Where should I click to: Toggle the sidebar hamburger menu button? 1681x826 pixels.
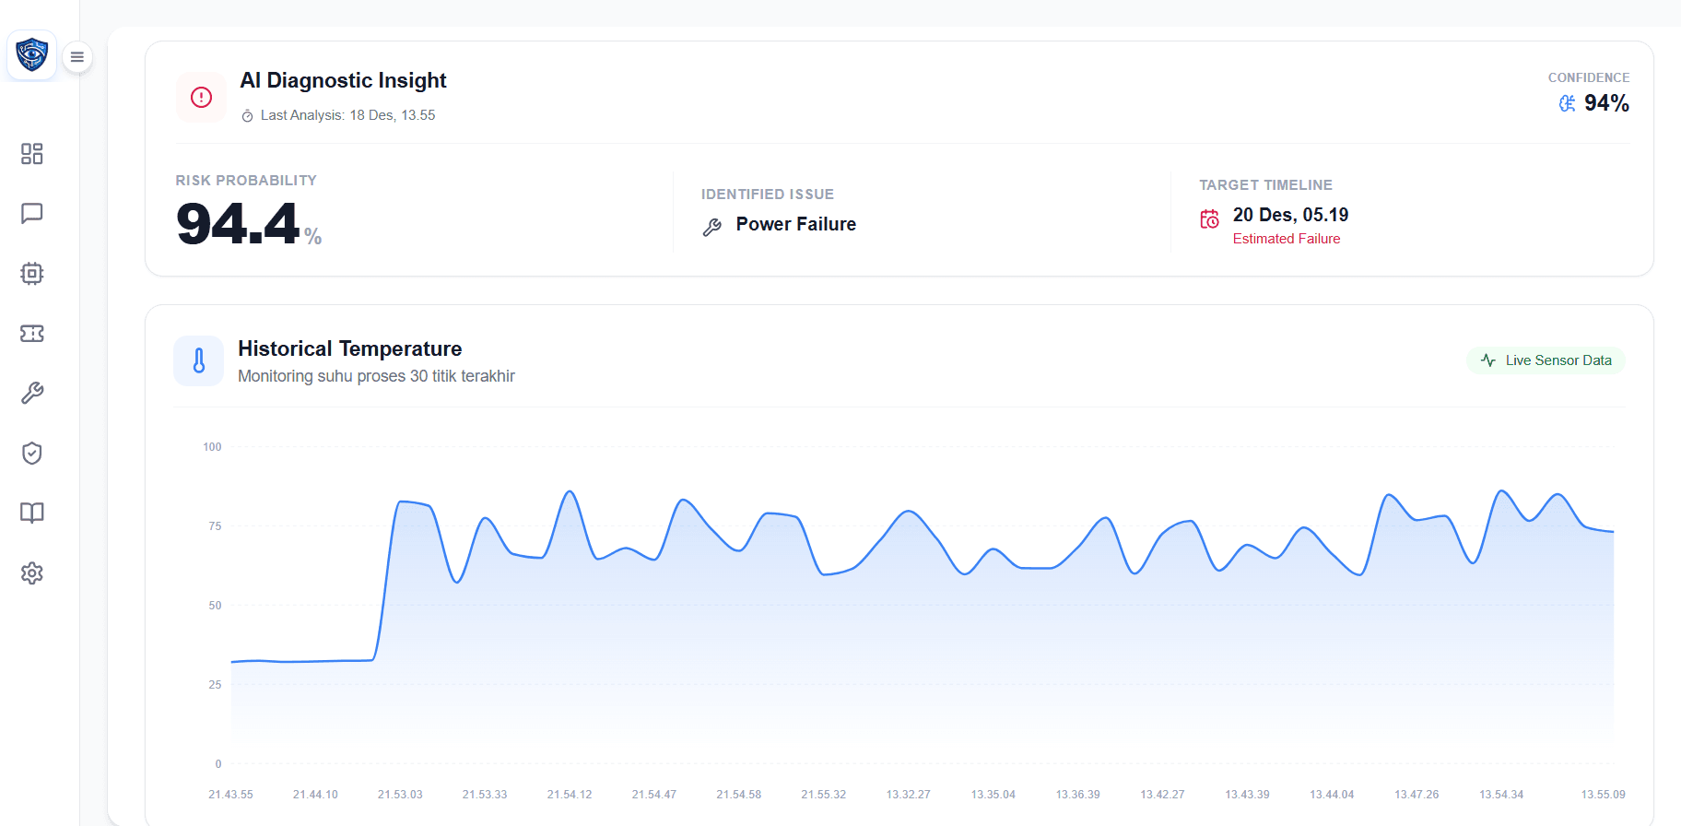(x=77, y=57)
